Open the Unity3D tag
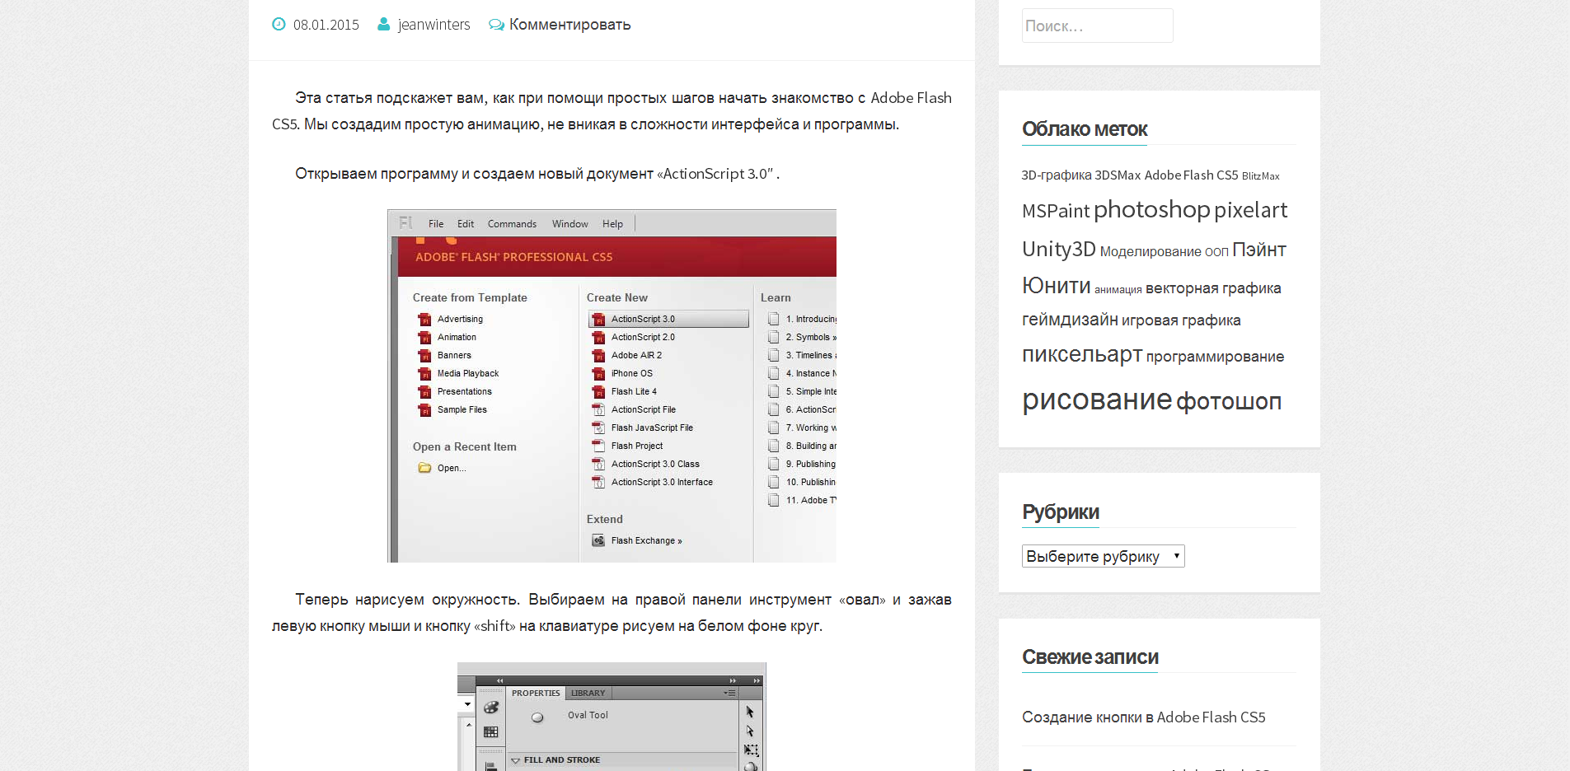 point(1058,249)
